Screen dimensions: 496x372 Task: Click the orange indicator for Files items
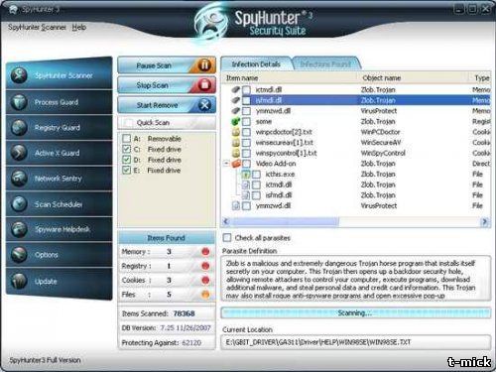click(205, 295)
